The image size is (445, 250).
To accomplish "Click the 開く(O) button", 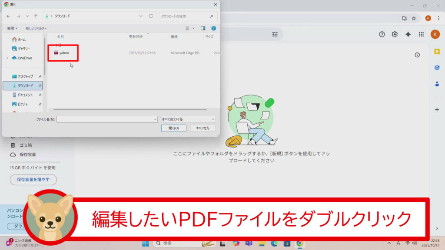I will coord(174,128).
